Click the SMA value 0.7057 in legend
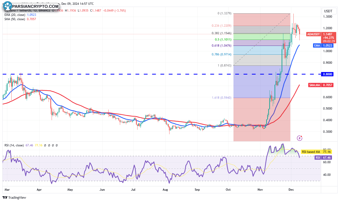Viewport: 340px width, 202px height. pos(31,19)
